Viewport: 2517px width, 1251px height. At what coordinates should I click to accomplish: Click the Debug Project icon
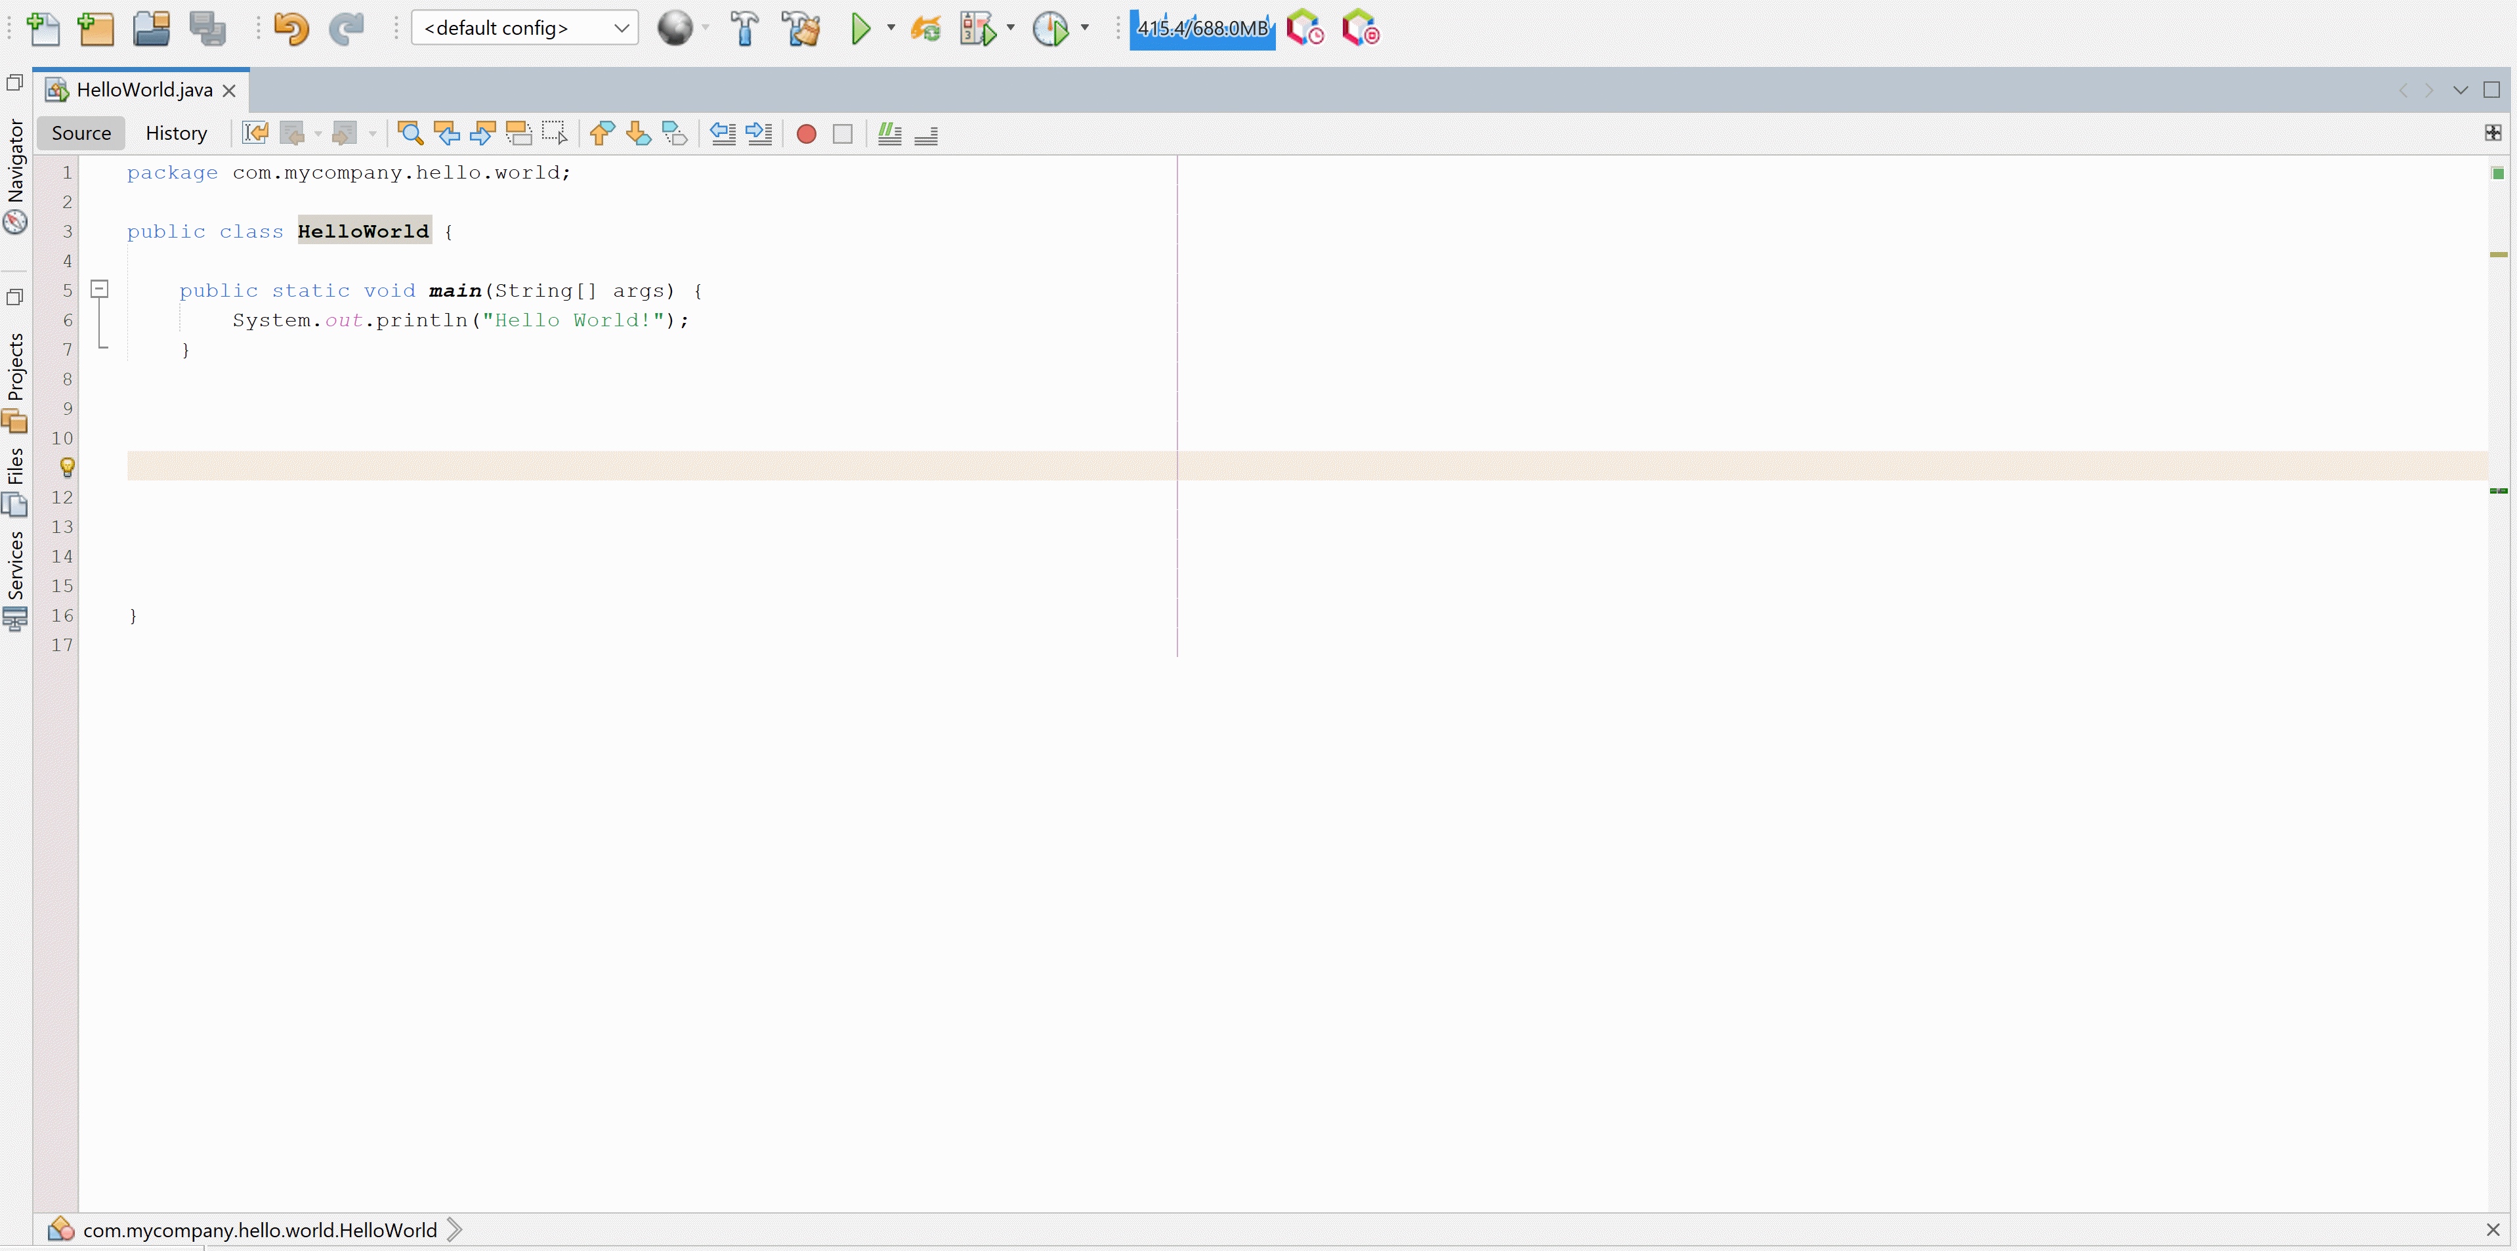point(978,28)
